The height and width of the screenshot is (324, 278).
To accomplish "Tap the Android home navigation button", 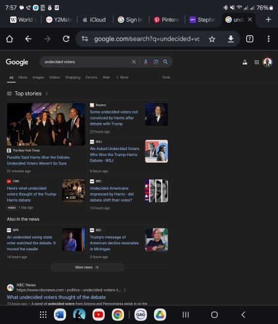I will [214, 315].
